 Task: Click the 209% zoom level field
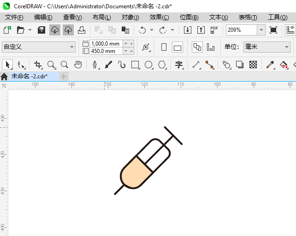coord(242,30)
